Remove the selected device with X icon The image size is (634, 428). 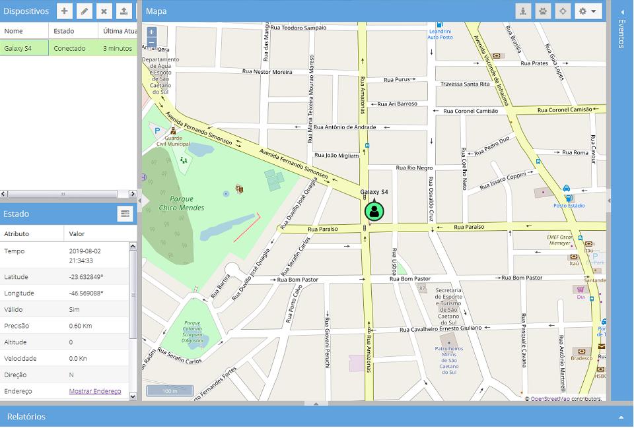point(104,11)
